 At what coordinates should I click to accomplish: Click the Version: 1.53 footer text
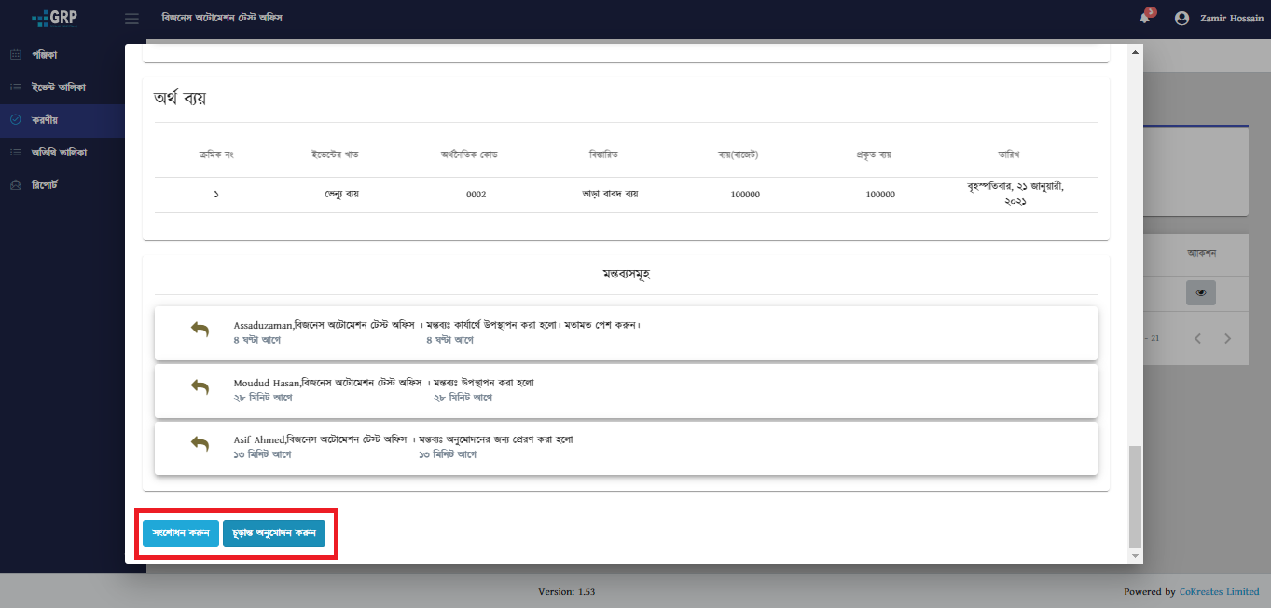click(566, 591)
